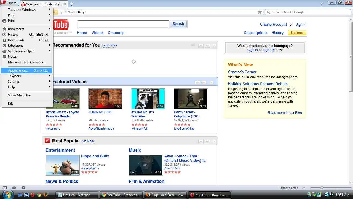Click YouTube Search button
Viewport: 353px width, 199px height.
178,24
